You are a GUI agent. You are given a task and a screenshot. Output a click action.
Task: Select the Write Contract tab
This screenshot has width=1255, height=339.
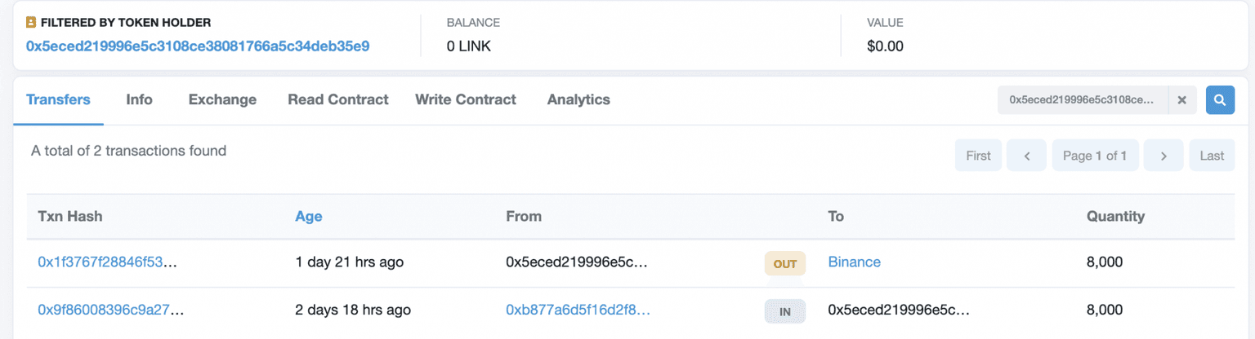[465, 99]
